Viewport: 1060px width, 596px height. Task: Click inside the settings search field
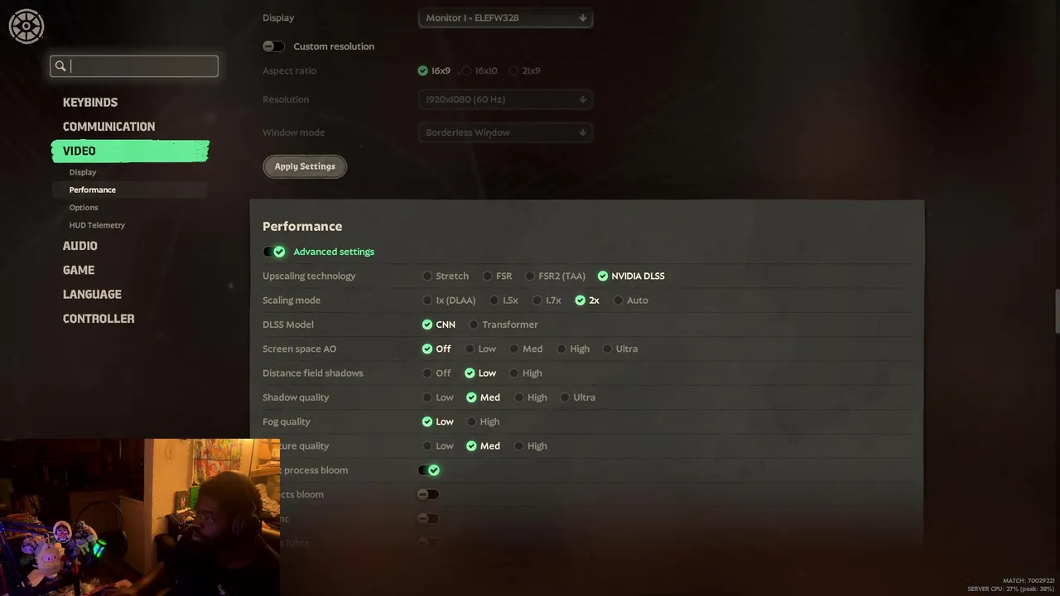point(134,66)
